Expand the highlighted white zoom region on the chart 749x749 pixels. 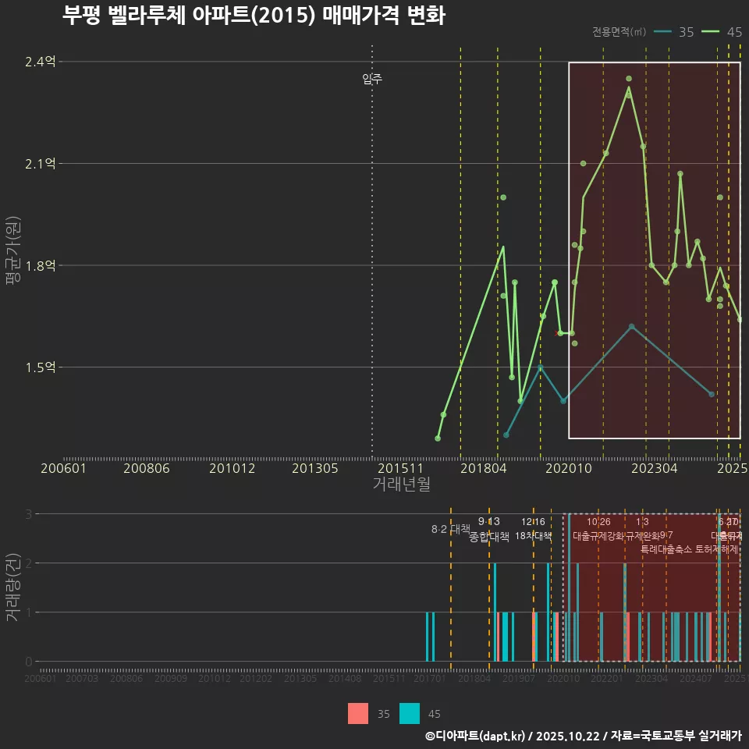(x=654, y=250)
